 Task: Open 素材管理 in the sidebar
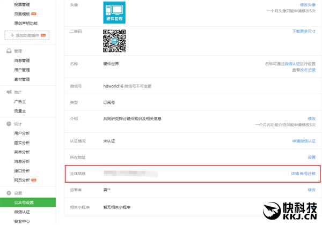tap(22, 79)
